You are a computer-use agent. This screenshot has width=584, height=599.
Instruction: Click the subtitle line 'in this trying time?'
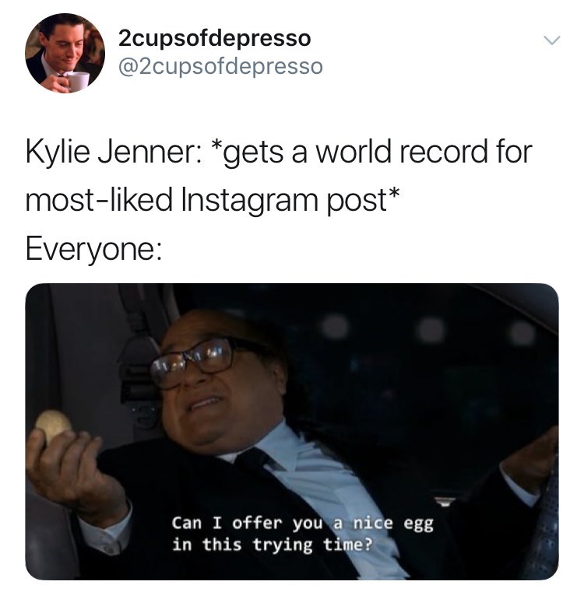(x=272, y=545)
